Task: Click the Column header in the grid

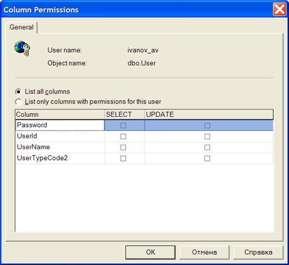Action: pos(60,114)
